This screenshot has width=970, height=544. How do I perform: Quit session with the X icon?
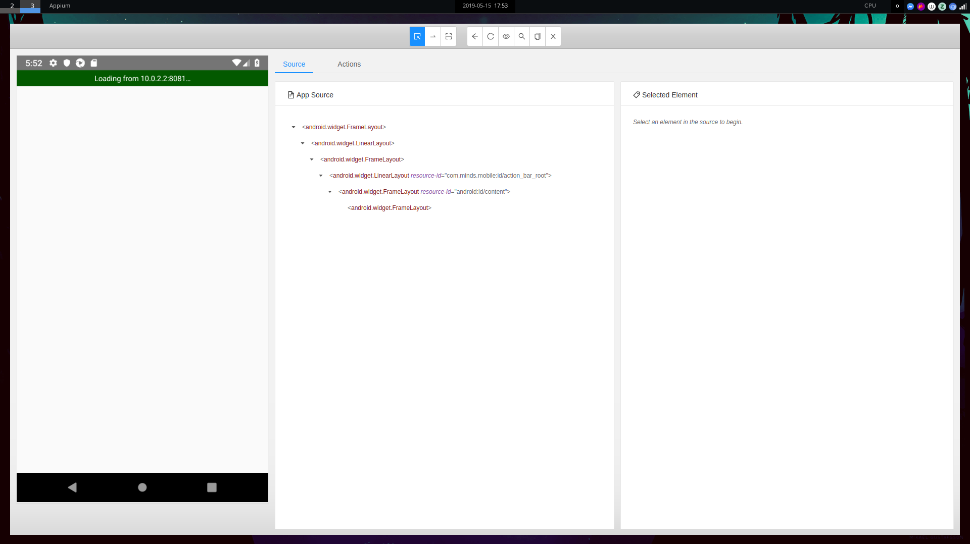(553, 36)
